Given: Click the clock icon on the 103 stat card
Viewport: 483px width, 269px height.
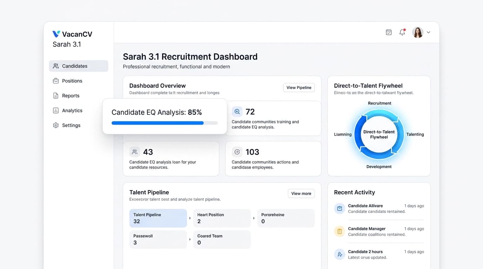Looking at the screenshot, I should 237,152.
